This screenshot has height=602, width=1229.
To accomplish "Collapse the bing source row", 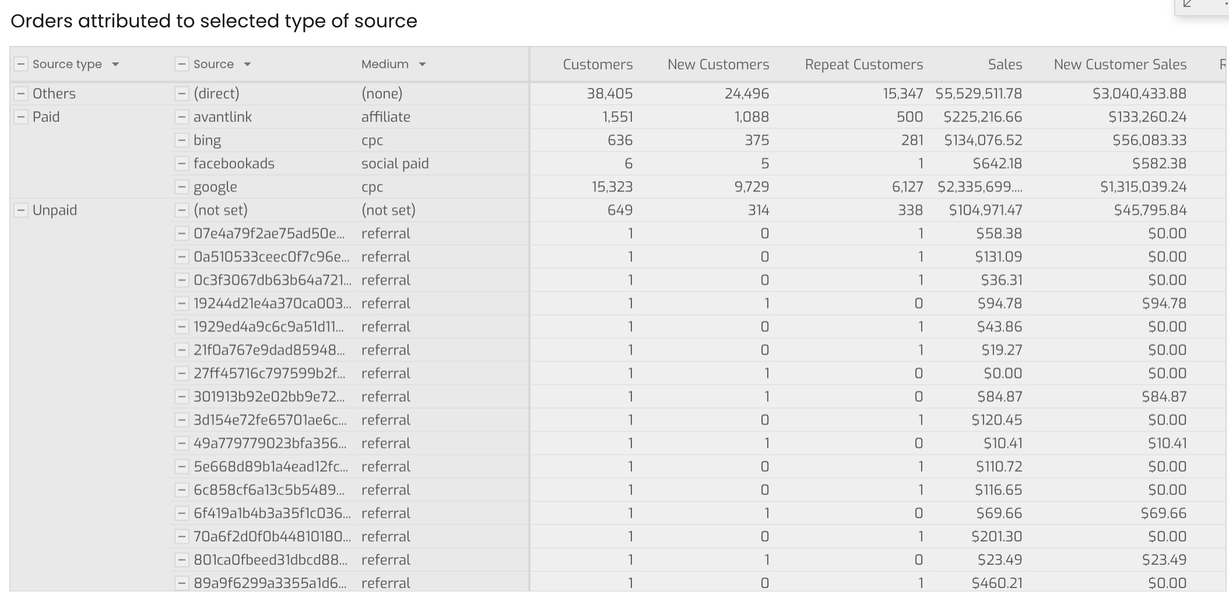I will click(182, 140).
